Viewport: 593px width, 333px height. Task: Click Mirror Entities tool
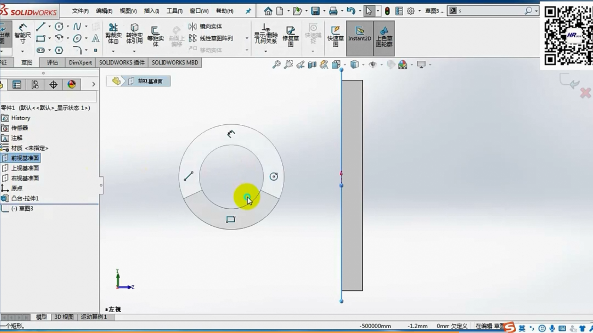pyautogui.click(x=206, y=26)
